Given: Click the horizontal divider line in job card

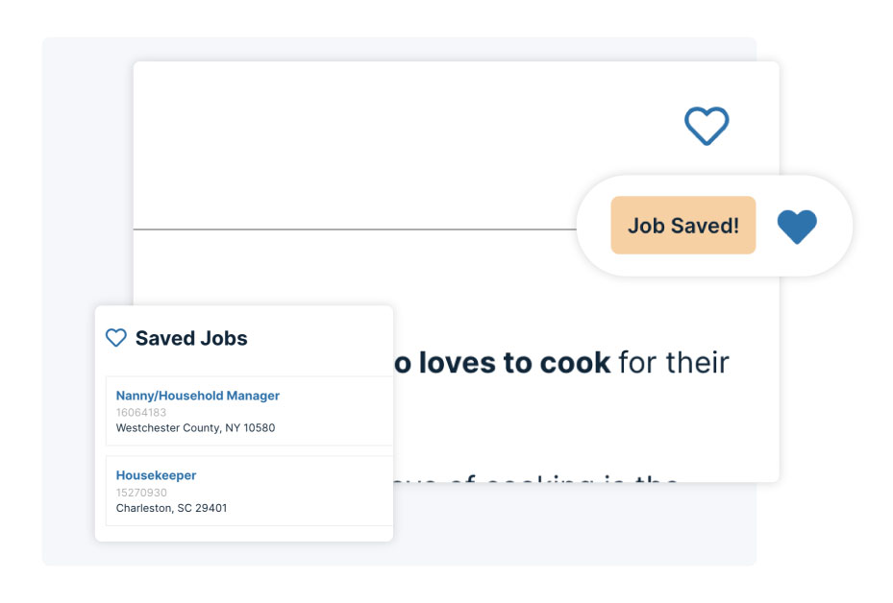Looking at the screenshot, I should [355, 229].
